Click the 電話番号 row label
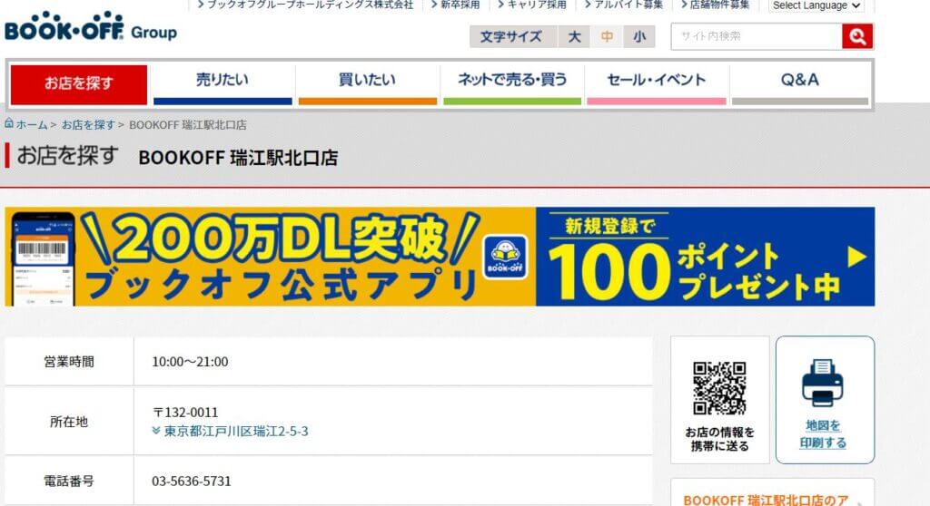The height and width of the screenshot is (506, 930). 69,482
